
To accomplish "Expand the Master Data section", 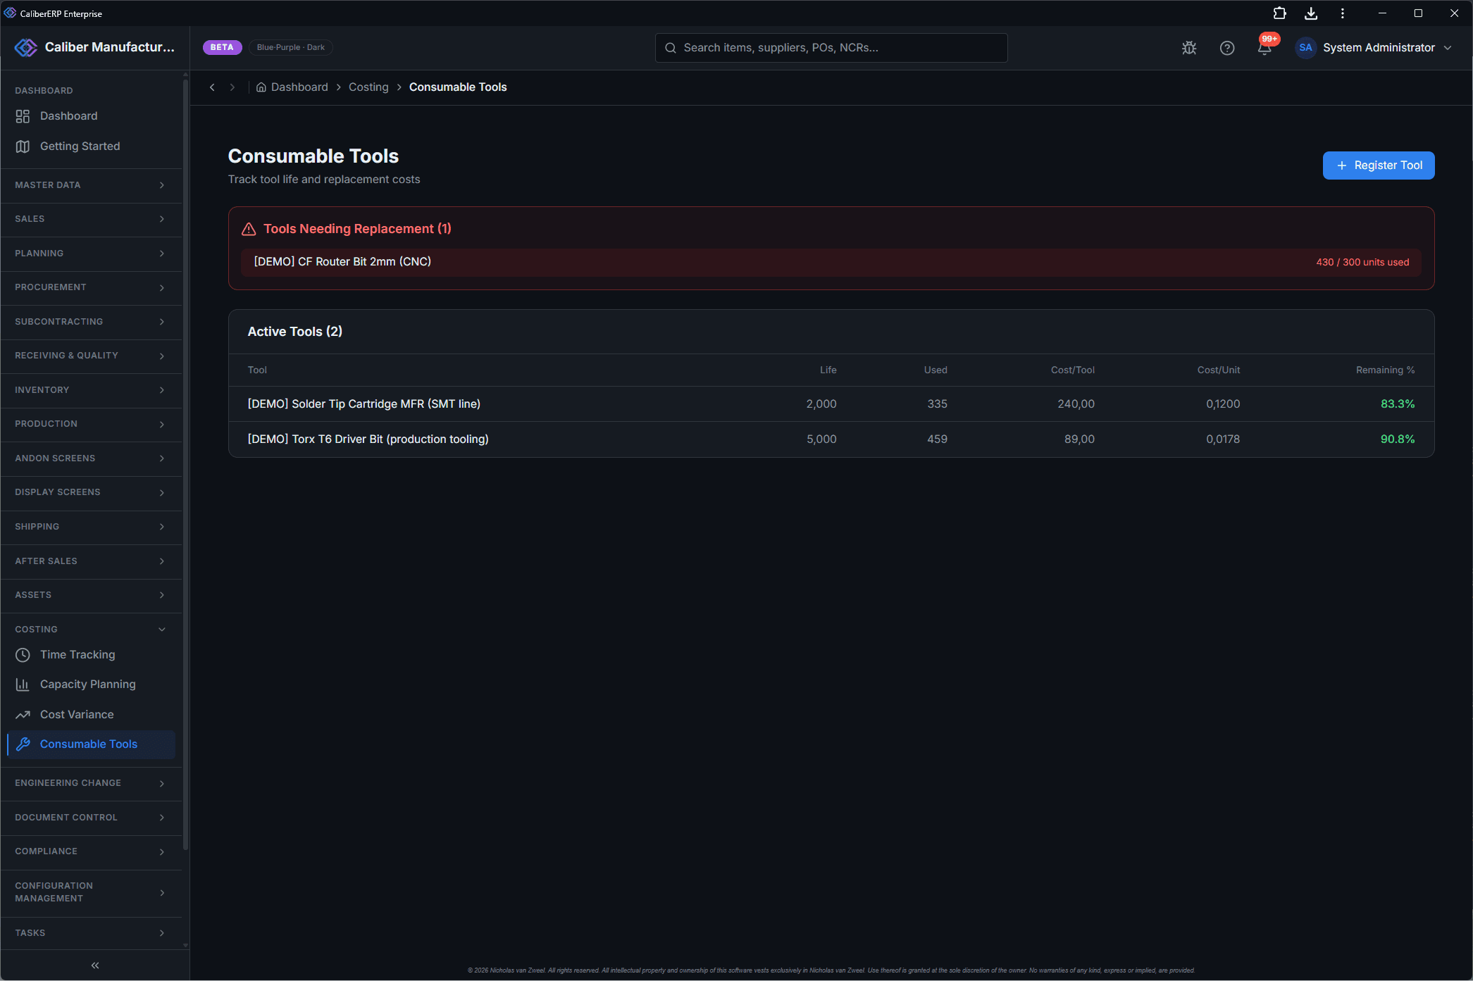I will [x=91, y=185].
